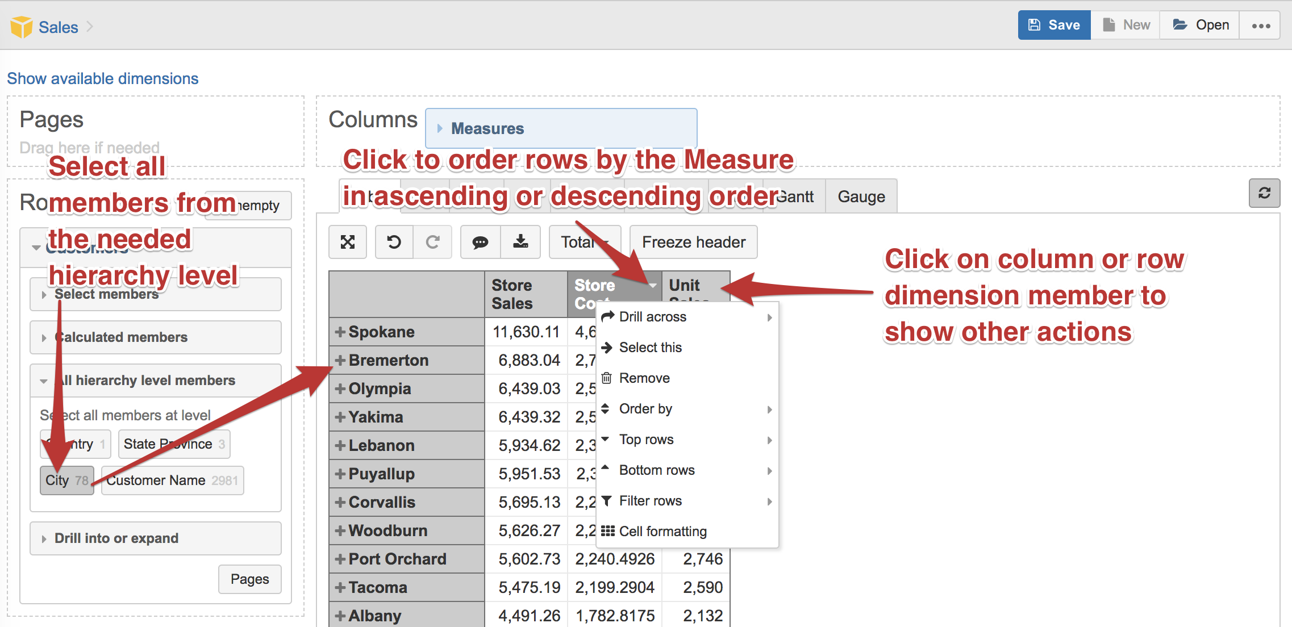This screenshot has width=1292, height=627.
Task: Open the Store Cost column dropdown arrow
Action: 653,285
